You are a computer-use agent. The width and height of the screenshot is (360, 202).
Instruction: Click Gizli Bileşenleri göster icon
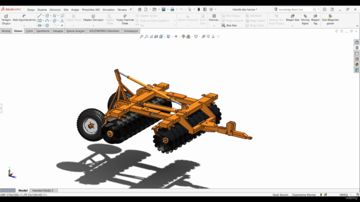[330, 16]
